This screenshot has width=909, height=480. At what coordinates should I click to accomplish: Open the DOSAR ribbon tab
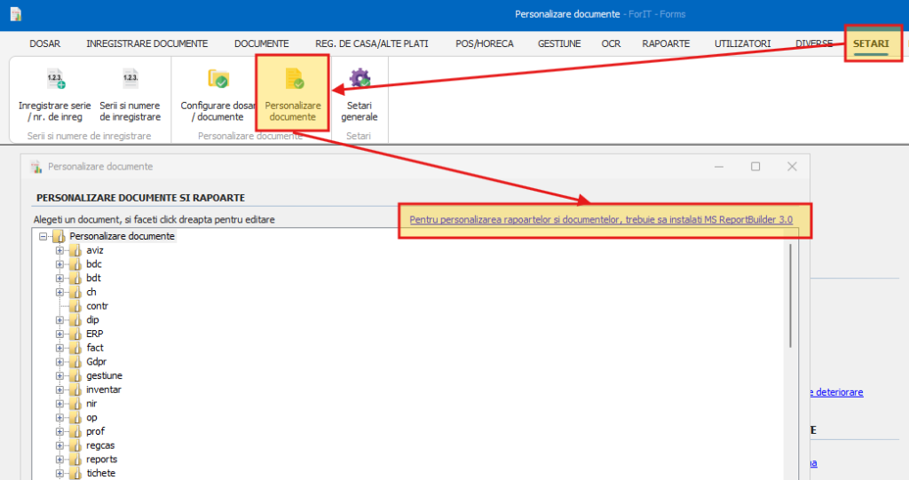[x=45, y=43]
